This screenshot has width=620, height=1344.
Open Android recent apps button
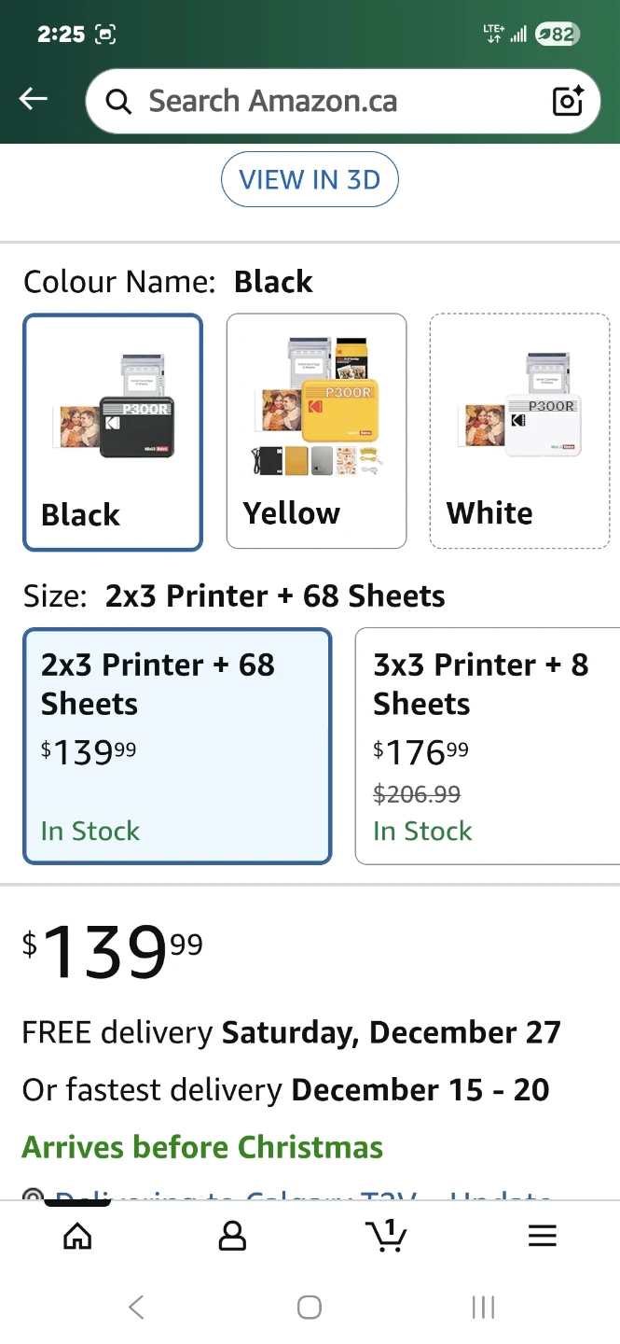483,1308
